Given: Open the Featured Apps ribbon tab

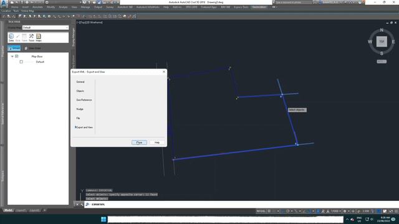Looking at the screenshot, I should [x=209, y=7].
